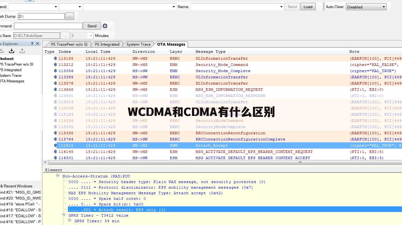The width and height of the screenshot is (402, 225).
Task: Click the message icon of row 113648
Action: point(55,90)
